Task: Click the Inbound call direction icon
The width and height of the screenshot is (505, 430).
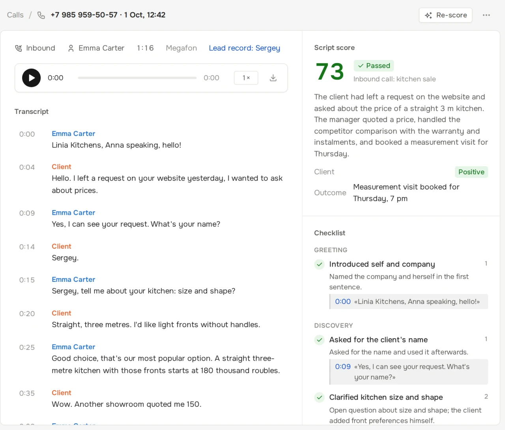Action: coord(19,48)
